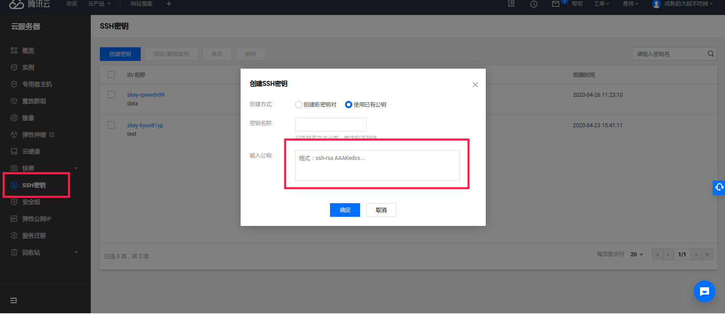Open 总览 in the top navigation
725x315 pixels.
(72, 4)
